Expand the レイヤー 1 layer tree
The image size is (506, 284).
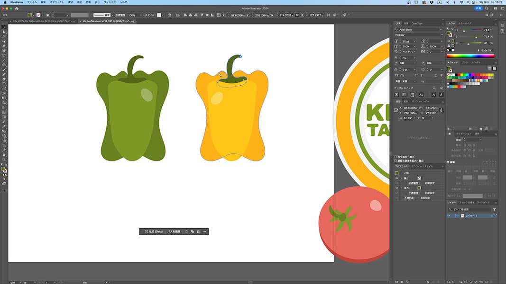[457, 216]
